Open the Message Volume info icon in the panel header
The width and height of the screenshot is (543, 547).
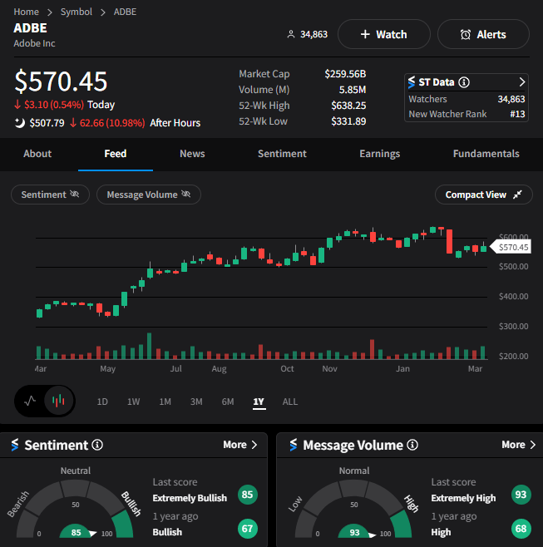(412, 445)
